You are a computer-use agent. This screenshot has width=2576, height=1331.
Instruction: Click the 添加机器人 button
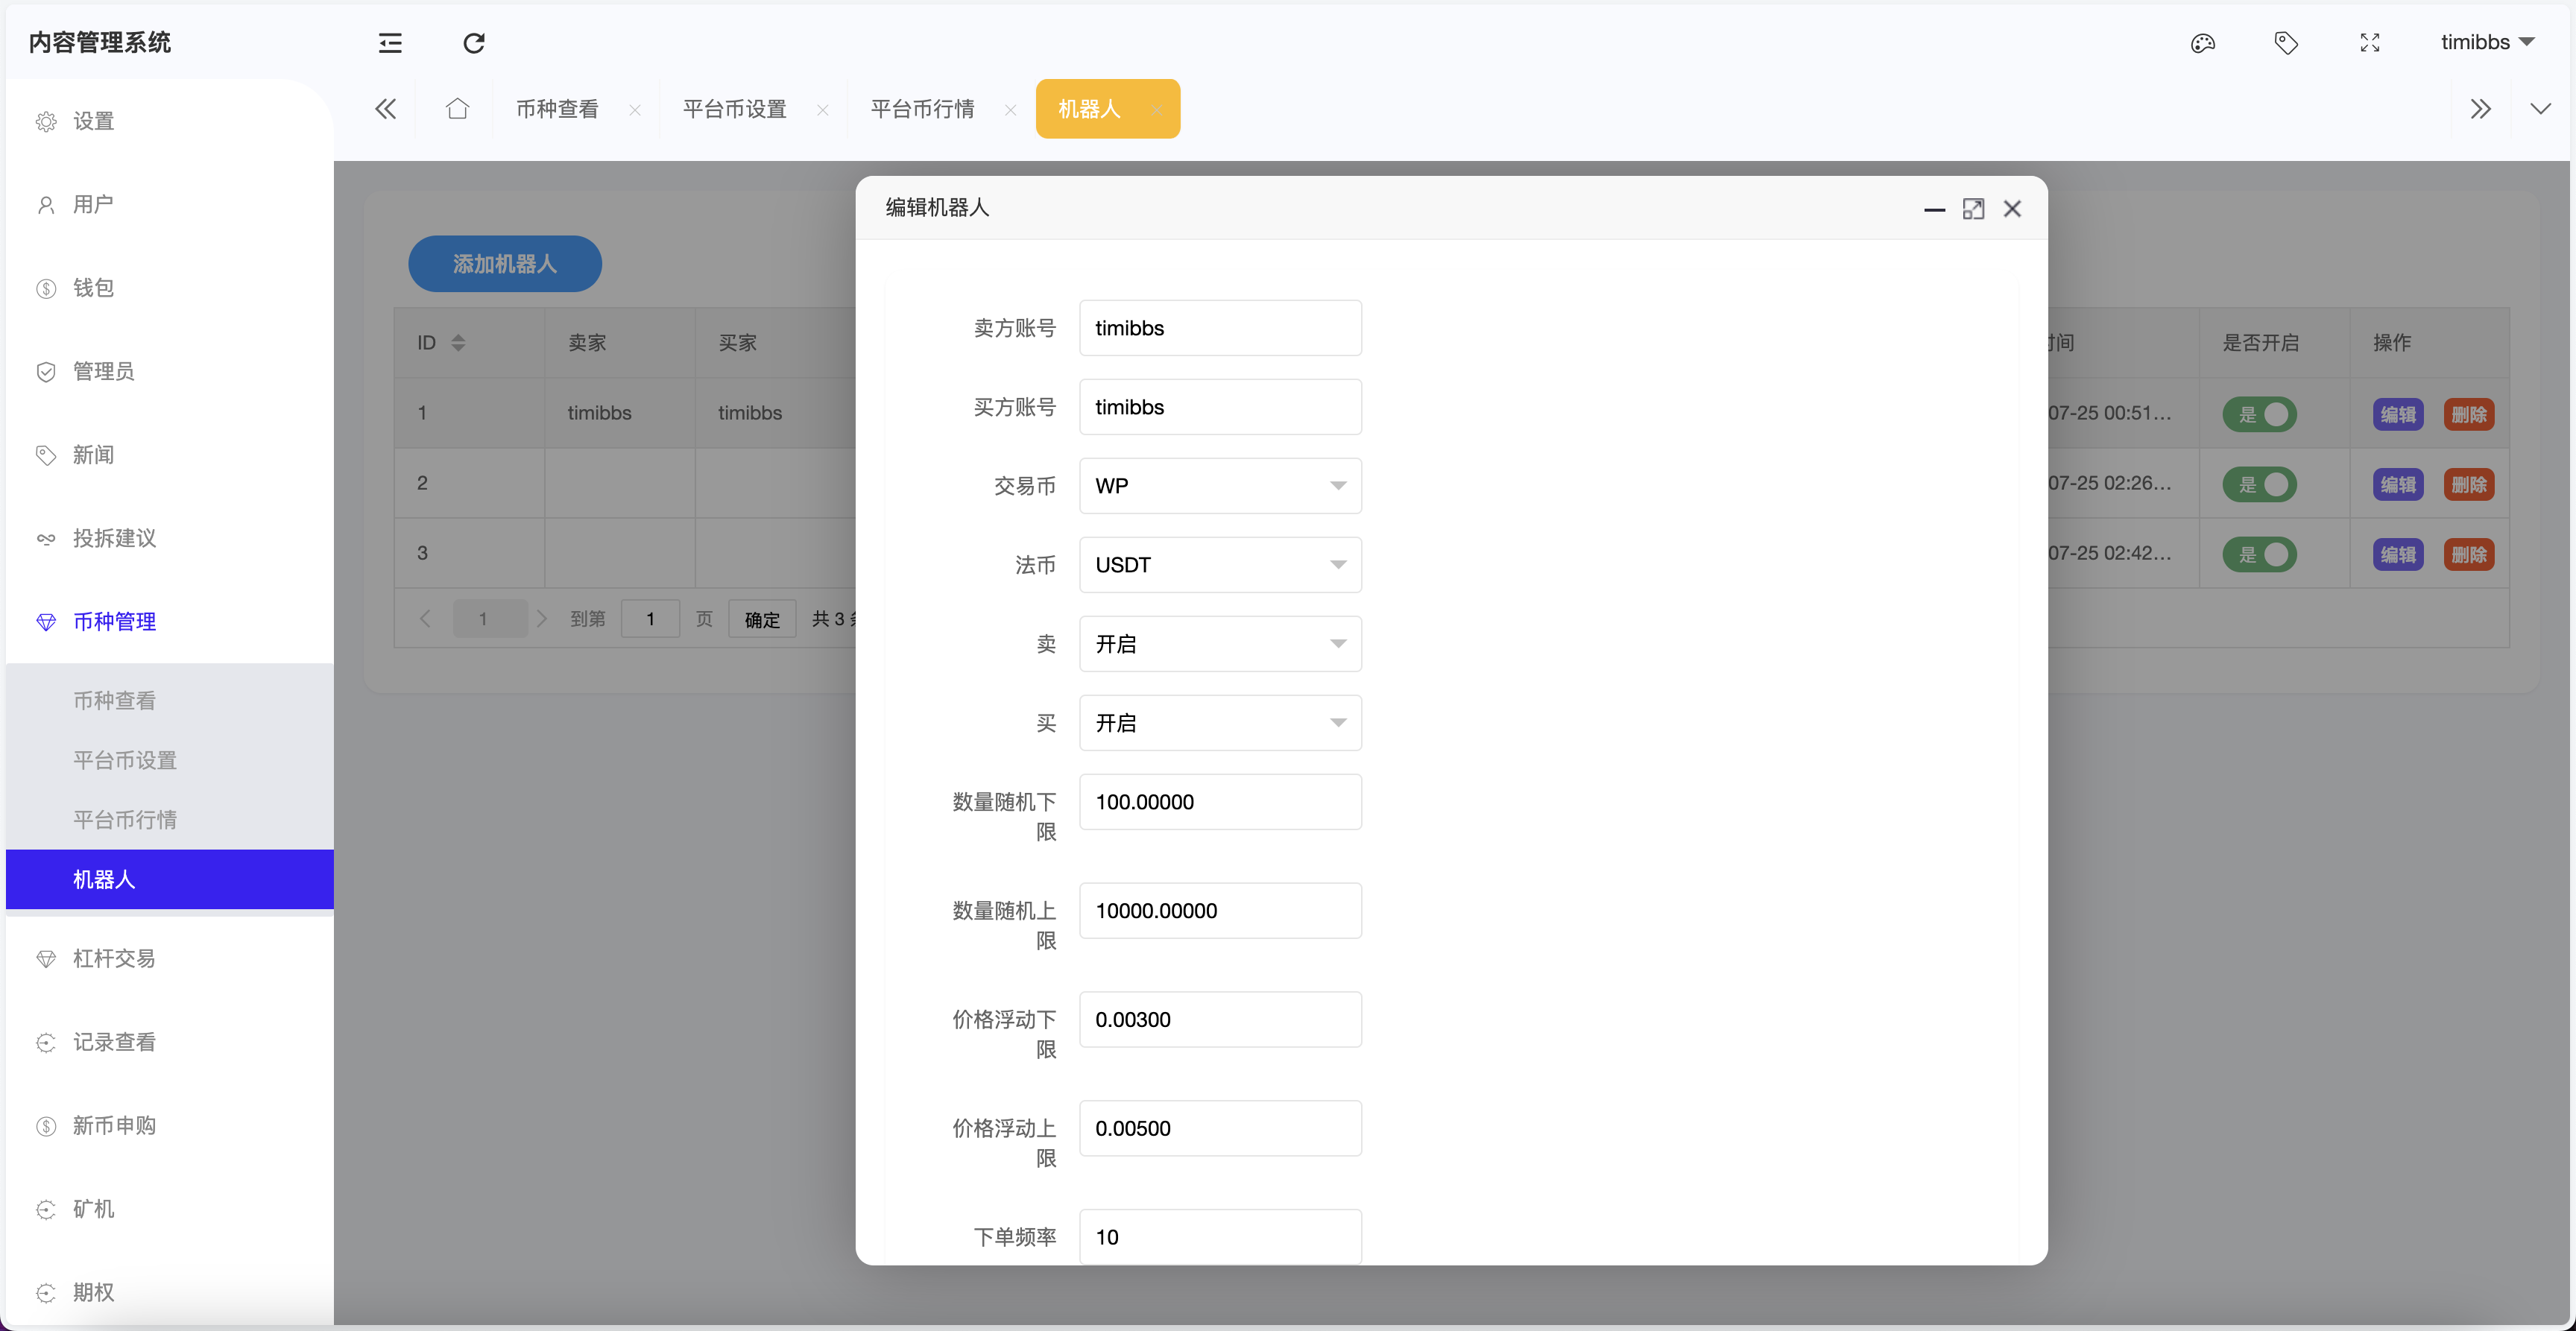pos(504,263)
